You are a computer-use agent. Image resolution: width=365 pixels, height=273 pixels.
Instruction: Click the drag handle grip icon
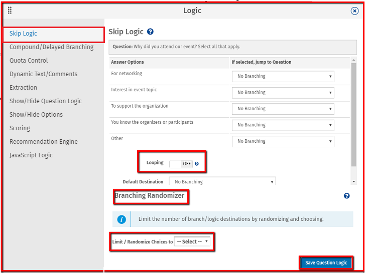(10, 11)
